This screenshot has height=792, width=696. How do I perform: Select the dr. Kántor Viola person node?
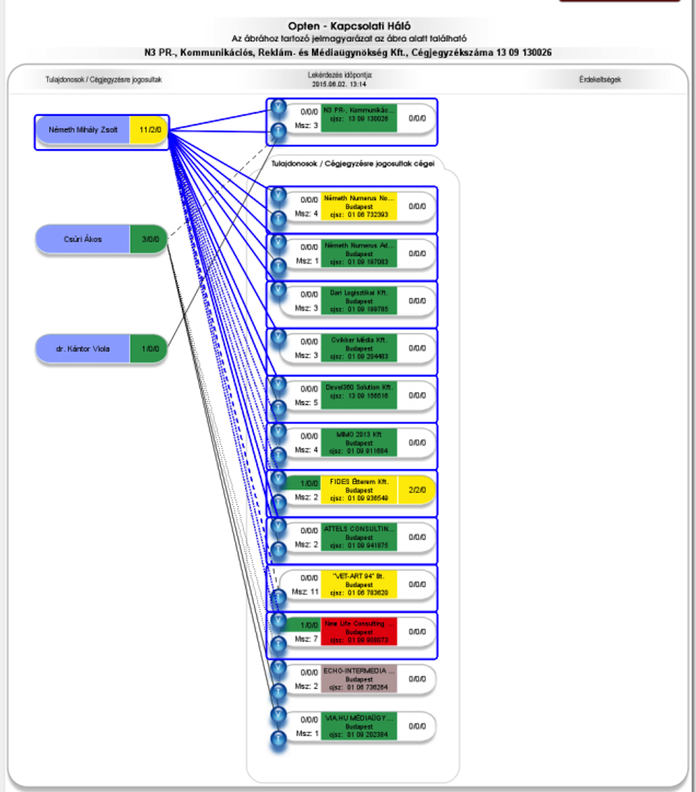83,349
